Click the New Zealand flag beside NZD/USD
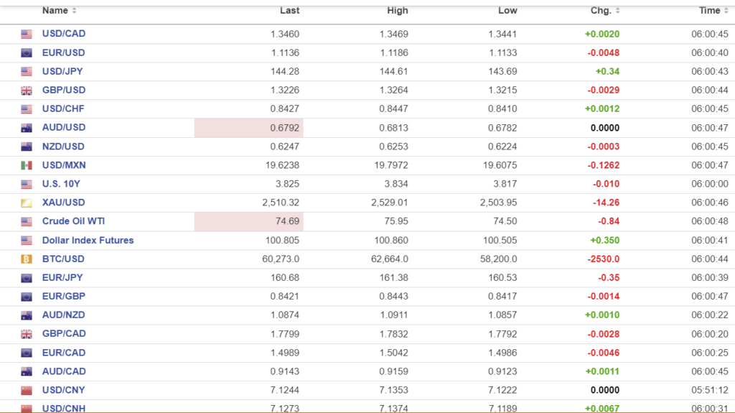The height and width of the screenshot is (413, 735). [x=27, y=147]
